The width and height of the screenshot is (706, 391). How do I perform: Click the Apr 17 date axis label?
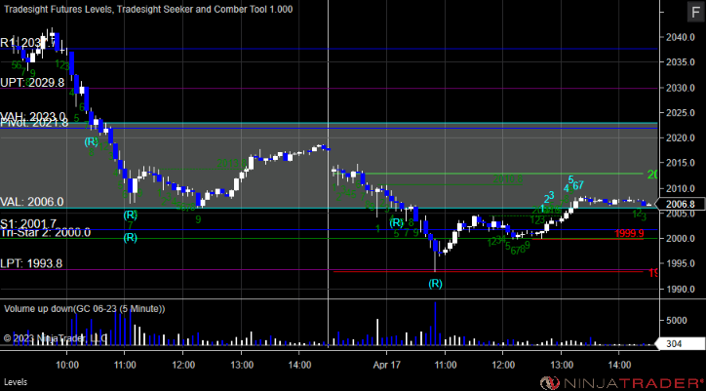[385, 364]
